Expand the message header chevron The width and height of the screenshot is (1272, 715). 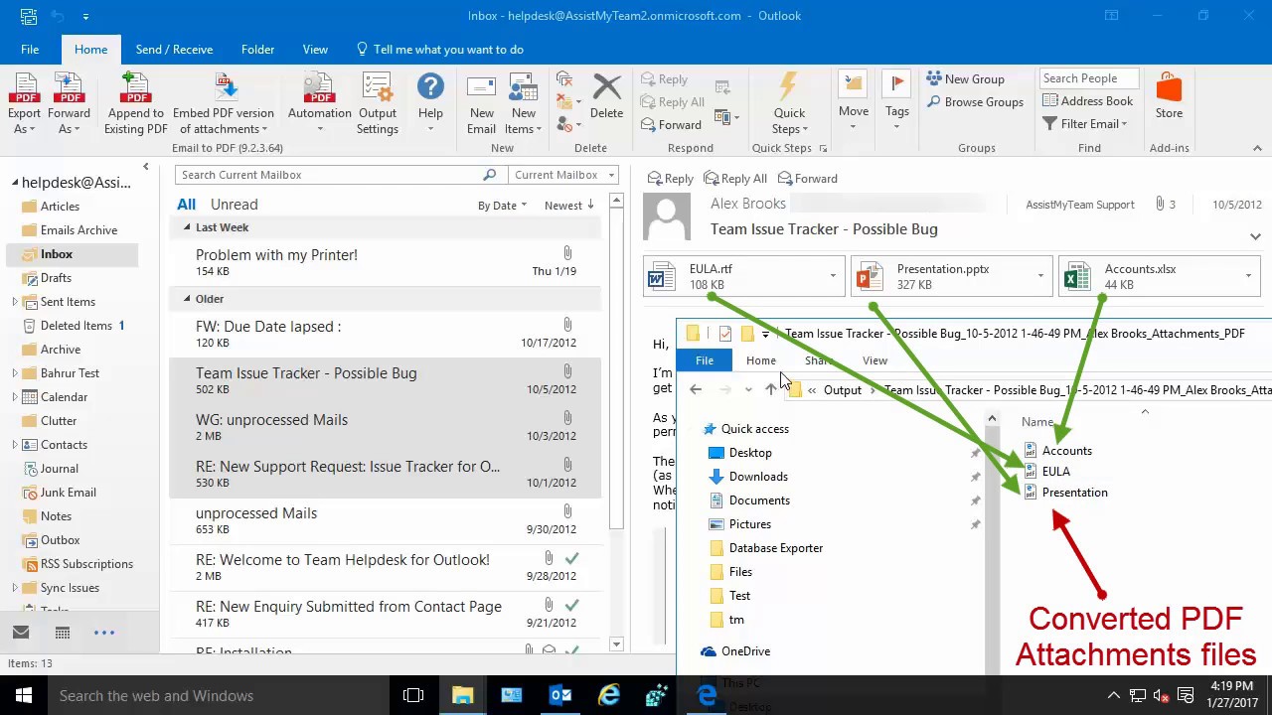[x=1255, y=237]
